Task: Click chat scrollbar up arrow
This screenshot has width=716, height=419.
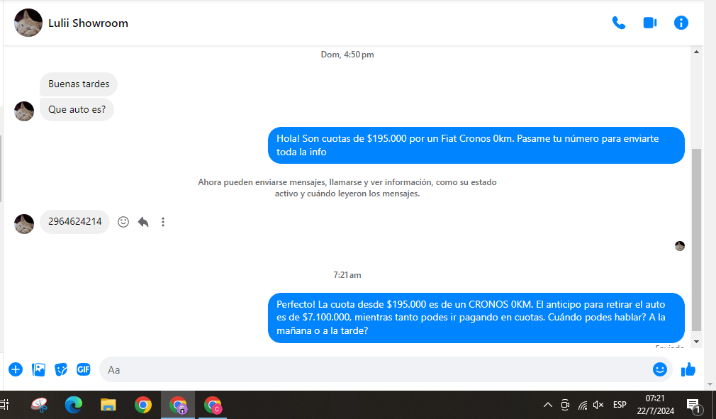Action: pyautogui.click(x=696, y=52)
